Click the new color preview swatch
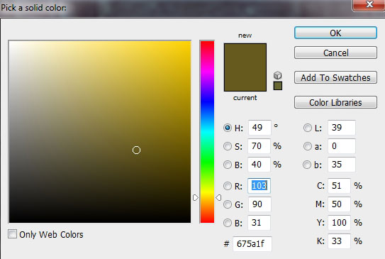The width and height of the screenshot is (385, 259). click(245, 55)
